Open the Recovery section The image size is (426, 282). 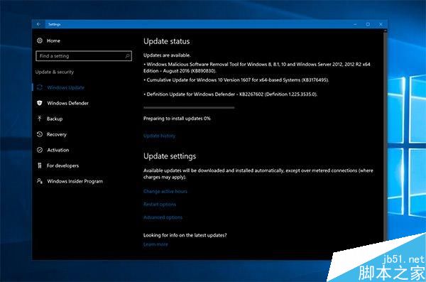coord(57,134)
